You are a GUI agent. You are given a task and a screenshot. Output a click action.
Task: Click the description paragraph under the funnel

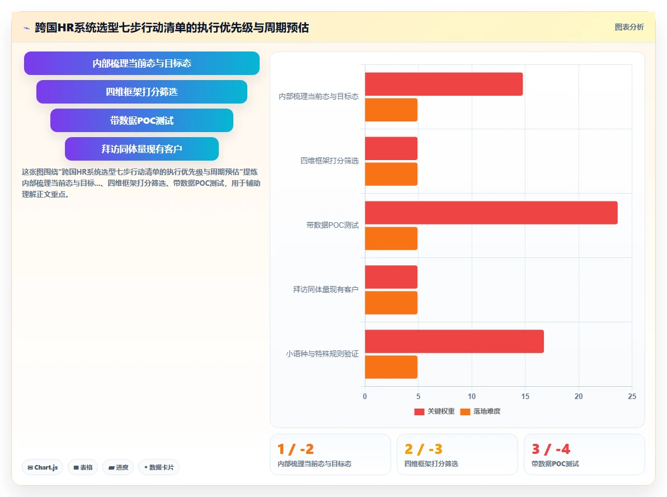click(141, 183)
